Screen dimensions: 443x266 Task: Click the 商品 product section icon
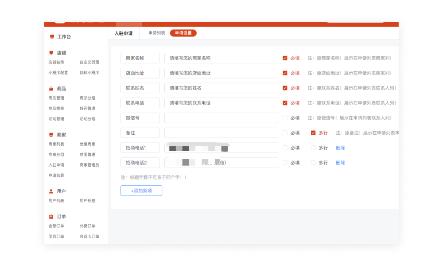point(52,88)
